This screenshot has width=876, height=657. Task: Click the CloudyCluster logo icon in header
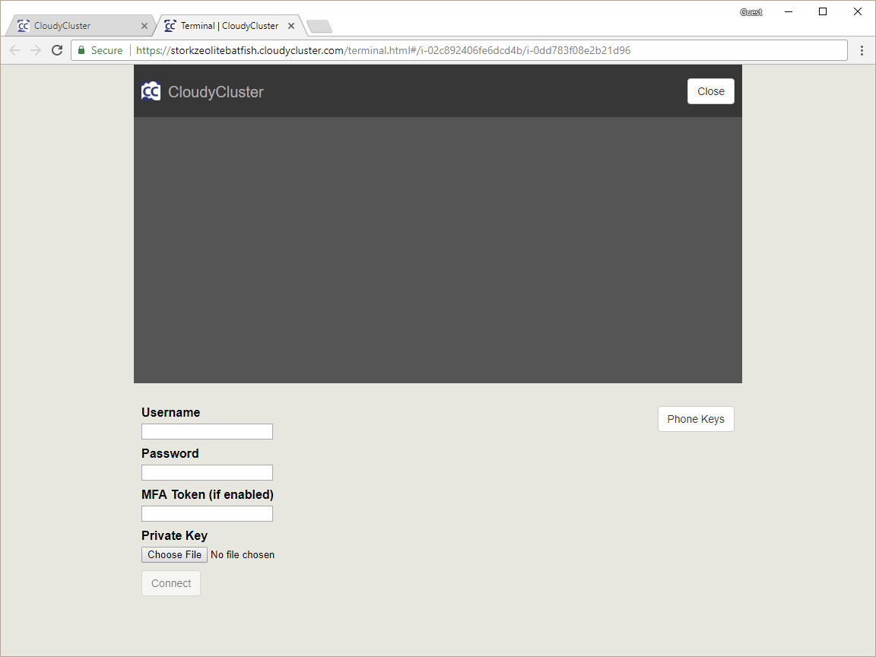point(151,91)
